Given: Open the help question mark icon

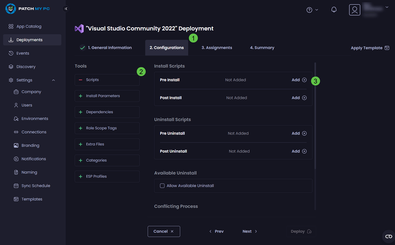Looking at the screenshot, I should (x=309, y=10).
